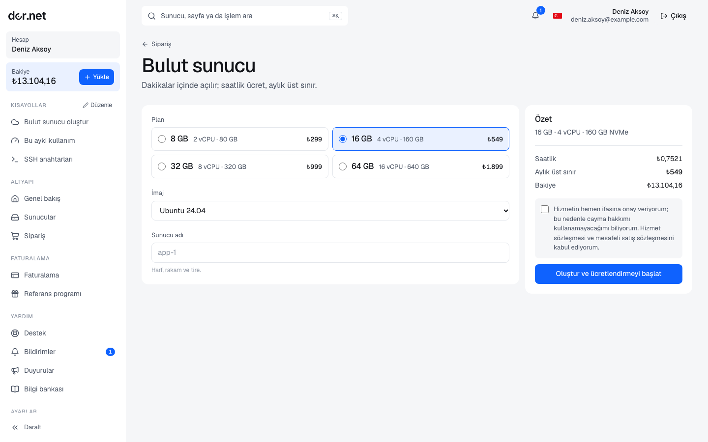Focus the search box for sunucu, sayfa, işlem

pyautogui.click(x=245, y=16)
